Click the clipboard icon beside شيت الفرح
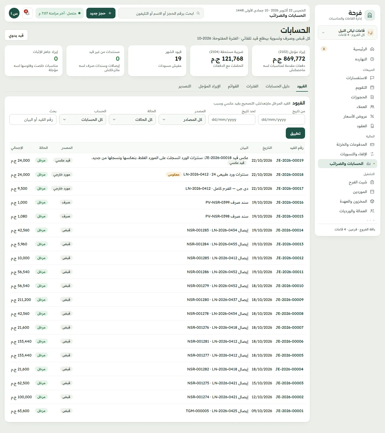Screen dimensions: 385x433 click(372, 182)
